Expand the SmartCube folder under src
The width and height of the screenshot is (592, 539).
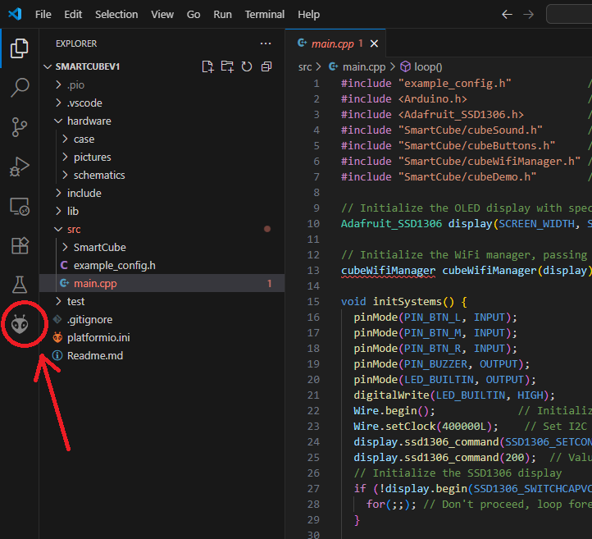tap(99, 248)
